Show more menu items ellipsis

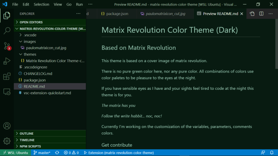tap(90, 4)
